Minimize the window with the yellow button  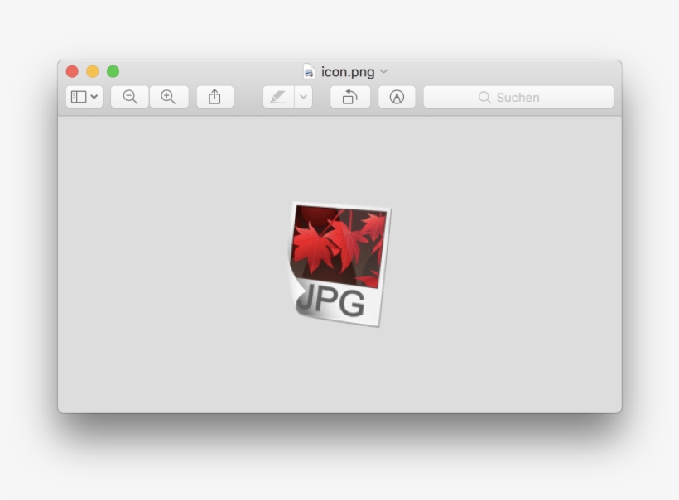coord(93,72)
